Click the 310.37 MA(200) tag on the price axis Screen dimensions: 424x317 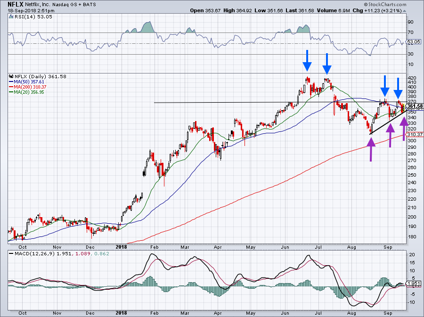point(415,135)
